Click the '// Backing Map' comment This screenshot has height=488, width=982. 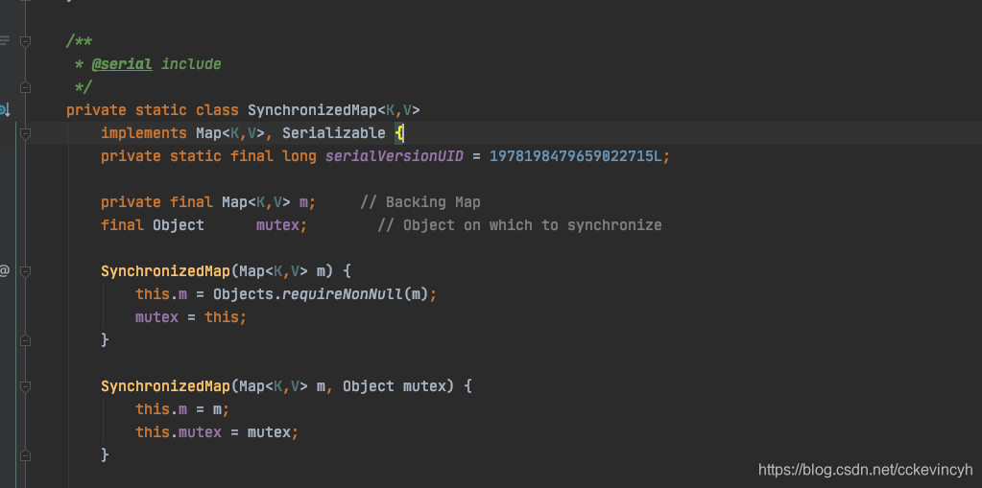pos(420,202)
